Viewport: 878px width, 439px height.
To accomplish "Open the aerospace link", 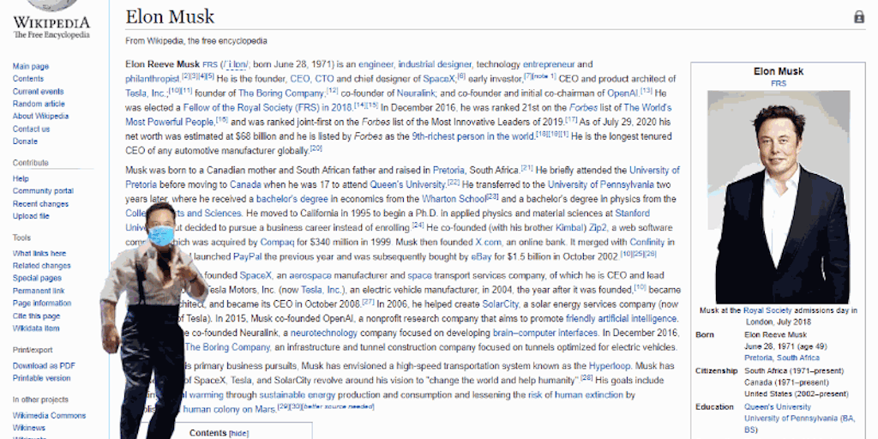I will (311, 275).
